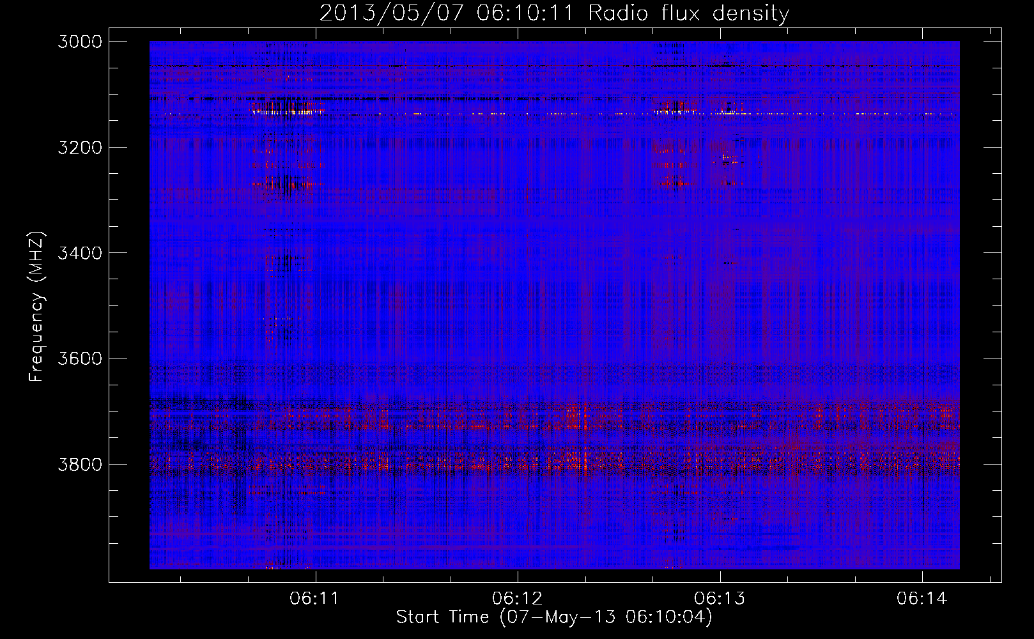The width and height of the screenshot is (1034, 639).
Task: Click the plot title "2013/05/07 06:10:11 Radio flux density"
Action: point(554,13)
